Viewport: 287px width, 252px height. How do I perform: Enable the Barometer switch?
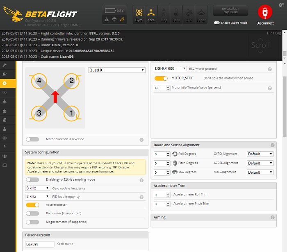(x=32, y=213)
